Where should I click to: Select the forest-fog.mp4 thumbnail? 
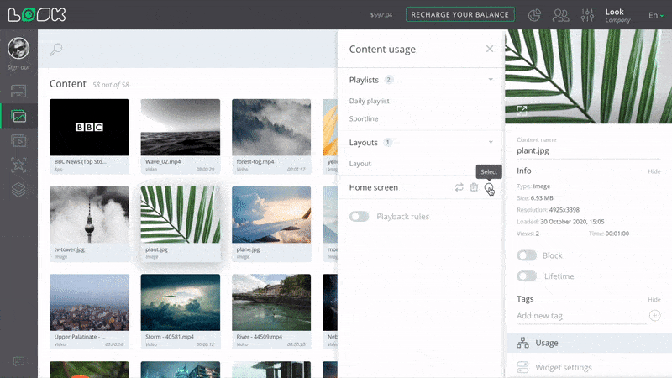(x=271, y=128)
